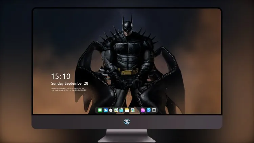This screenshot has width=254, height=143.
Task: Click the 15:10 clock widget
Action: [x=61, y=76]
